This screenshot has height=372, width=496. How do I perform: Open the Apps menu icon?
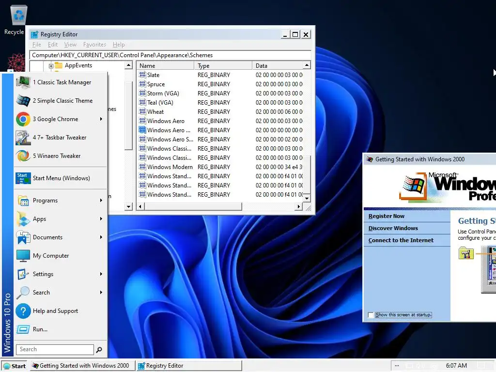pos(23,219)
